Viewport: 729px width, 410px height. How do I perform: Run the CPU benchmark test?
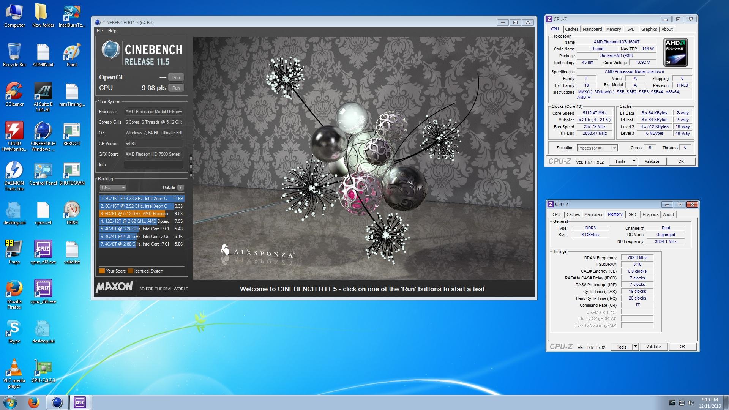point(176,88)
